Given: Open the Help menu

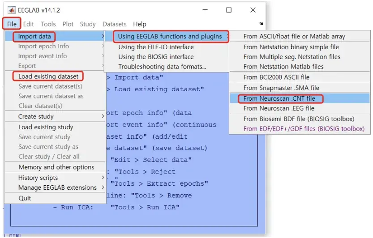Looking at the screenshot, I should (140, 24).
